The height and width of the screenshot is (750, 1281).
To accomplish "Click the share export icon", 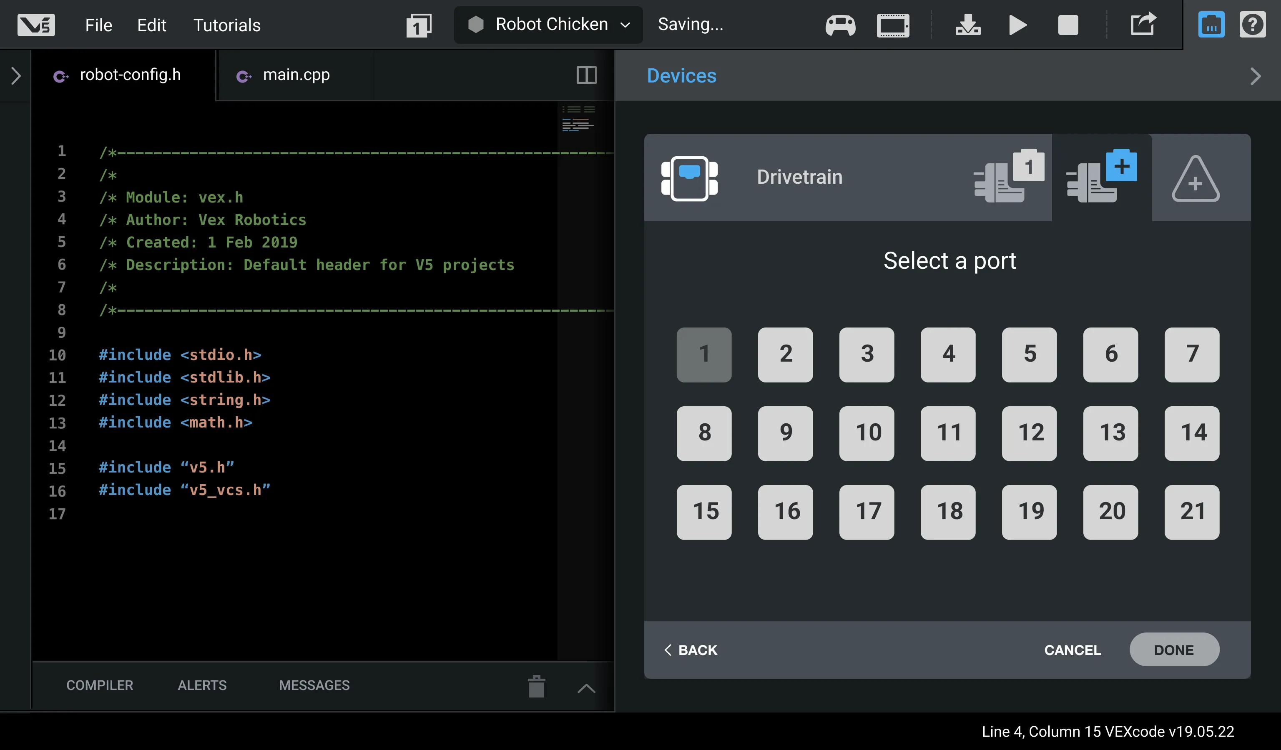I will (1143, 24).
